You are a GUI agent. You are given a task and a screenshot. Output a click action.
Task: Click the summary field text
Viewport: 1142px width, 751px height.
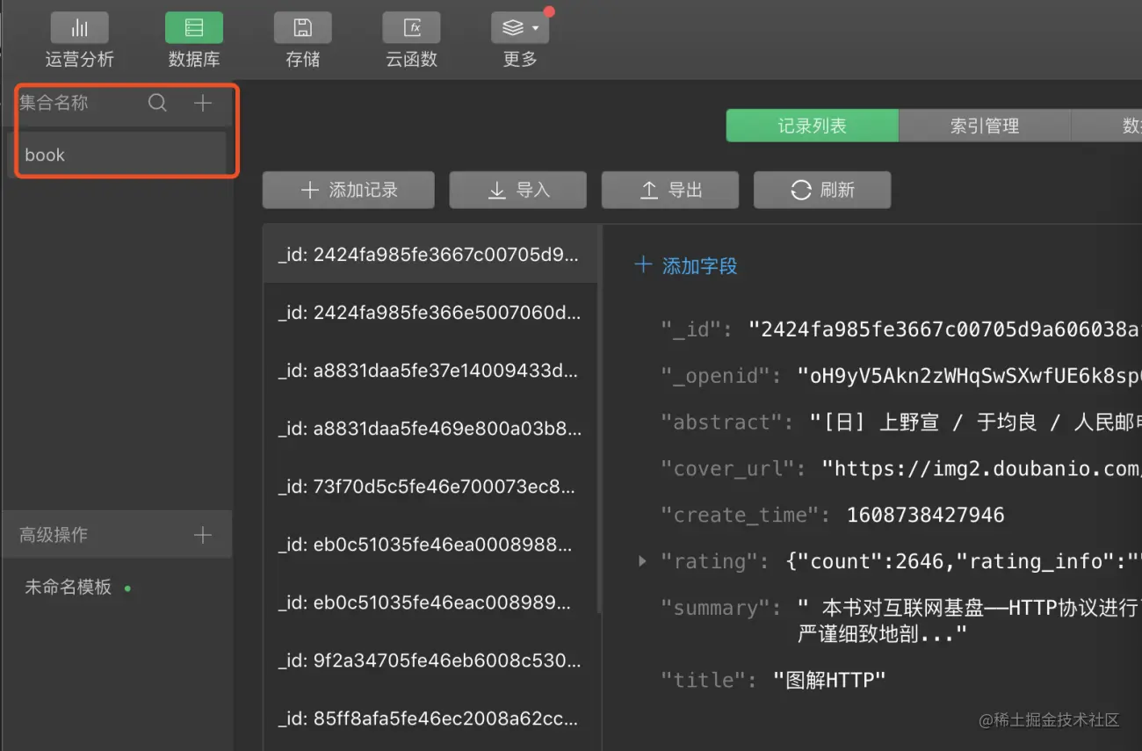(969, 620)
